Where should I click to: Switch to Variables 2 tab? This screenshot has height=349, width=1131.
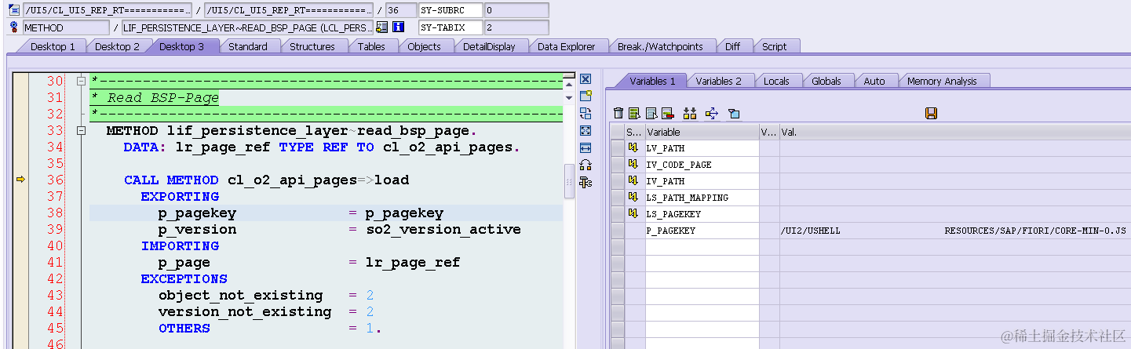718,82
